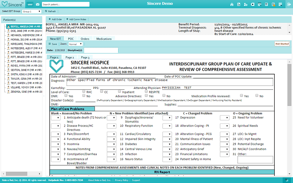
Task: Click the patient list horizontal scrollbar thumb
Action: (16, 174)
